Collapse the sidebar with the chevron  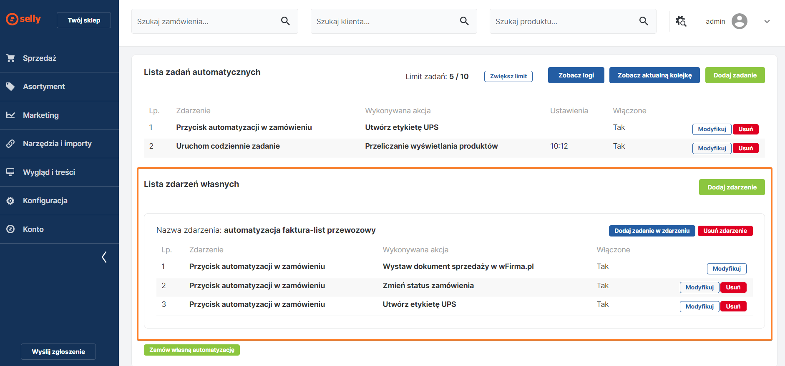pos(104,257)
